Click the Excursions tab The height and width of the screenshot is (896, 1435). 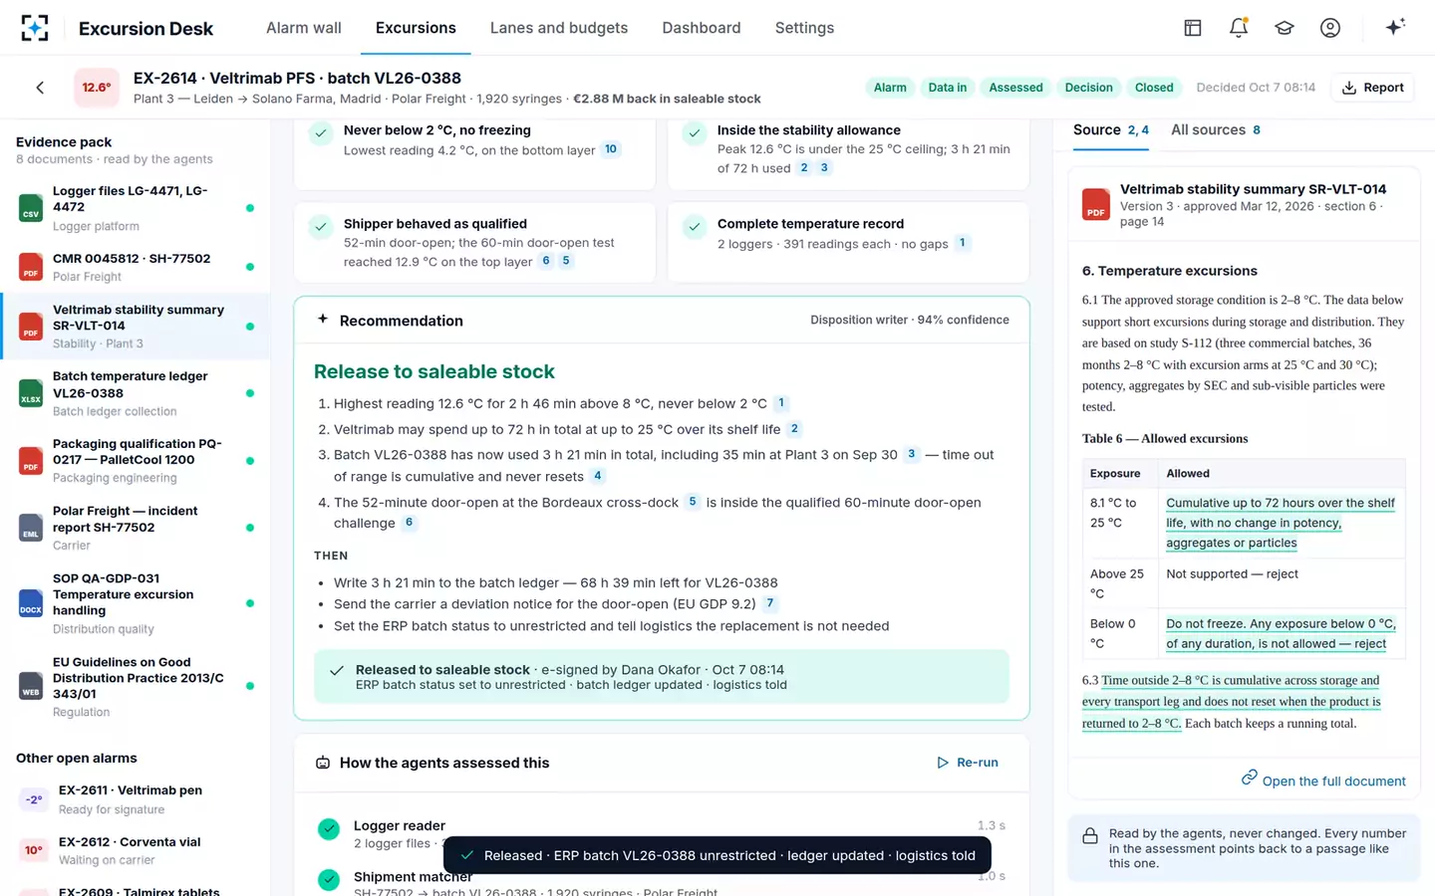click(416, 28)
